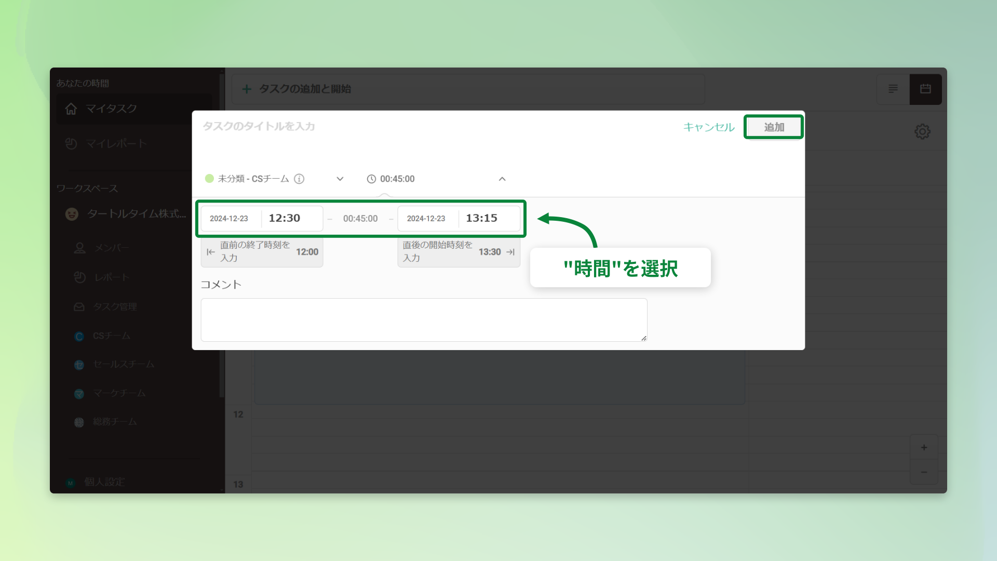
Task: Expand the 未分類 - CSチーム project dropdown
Action: (340, 179)
